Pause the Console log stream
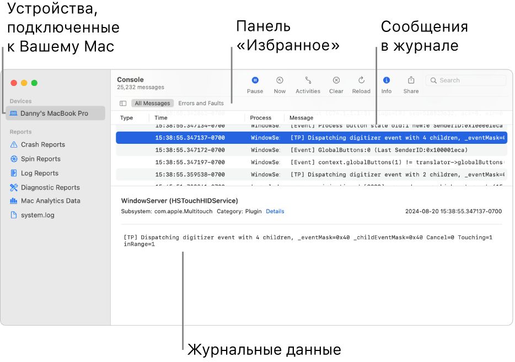This screenshot has height=362, width=515. tap(255, 85)
